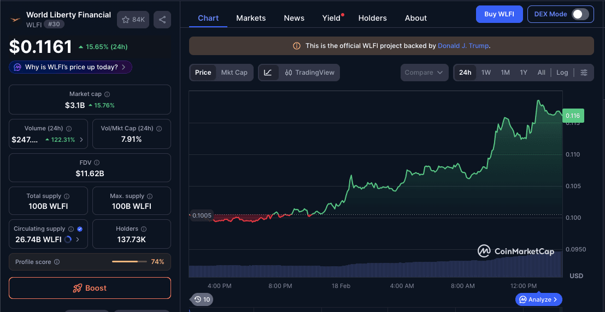Click the $0.1161 price heading
605x312 pixels.
pos(40,47)
